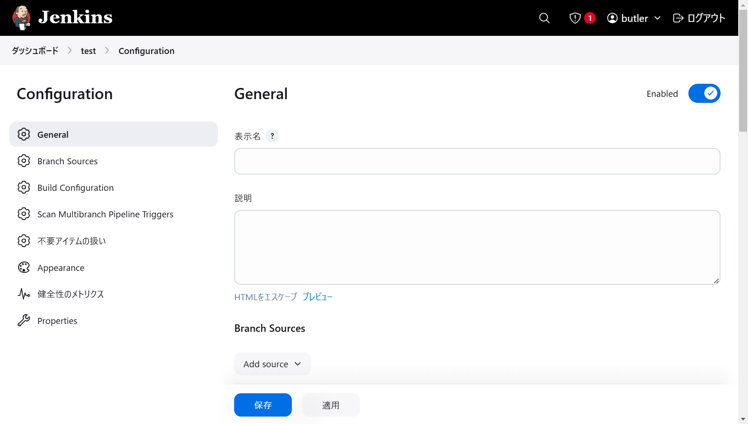This screenshot has height=424, width=748.
Task: Expand the butler account menu chevron
Action: point(658,18)
